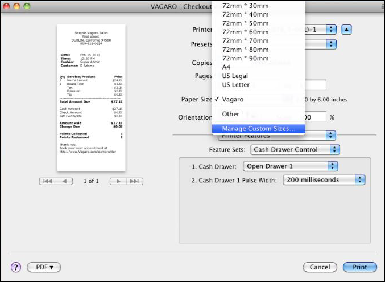Select the checked Vagaro paper size
The height and width of the screenshot is (282, 385).
click(x=258, y=100)
